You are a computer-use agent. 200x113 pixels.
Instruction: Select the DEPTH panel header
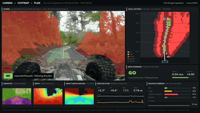point(37,83)
